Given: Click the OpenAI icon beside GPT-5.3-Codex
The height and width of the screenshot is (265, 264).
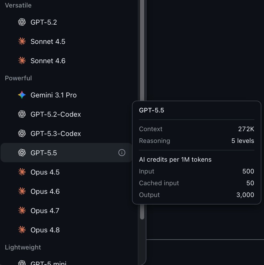Looking at the screenshot, I should pyautogui.click(x=22, y=133).
